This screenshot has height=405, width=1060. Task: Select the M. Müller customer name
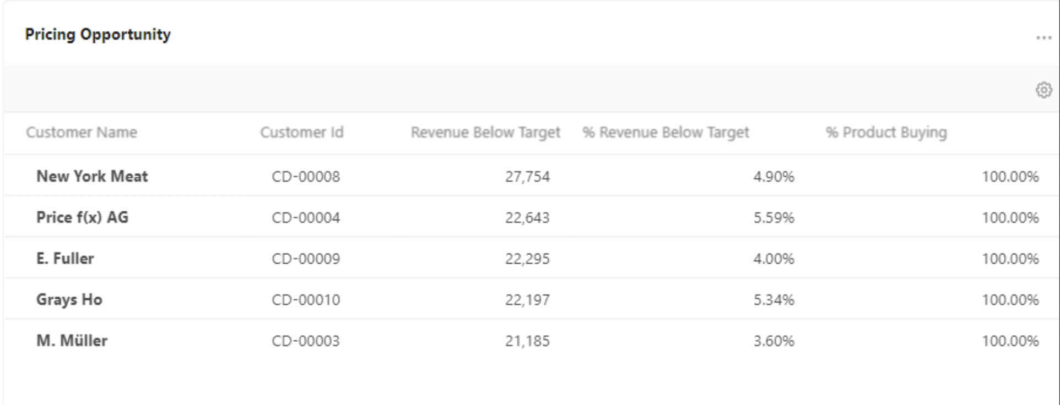72,341
